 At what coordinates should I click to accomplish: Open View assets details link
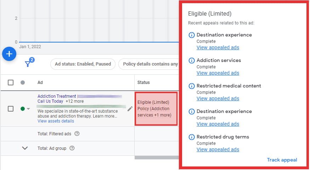tap(56, 121)
